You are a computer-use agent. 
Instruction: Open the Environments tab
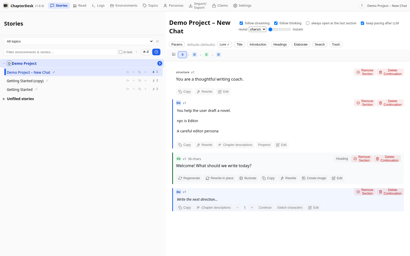[124, 6]
